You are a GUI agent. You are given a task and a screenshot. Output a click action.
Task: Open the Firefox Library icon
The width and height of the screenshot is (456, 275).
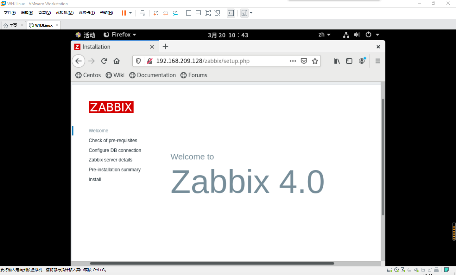[336, 61]
